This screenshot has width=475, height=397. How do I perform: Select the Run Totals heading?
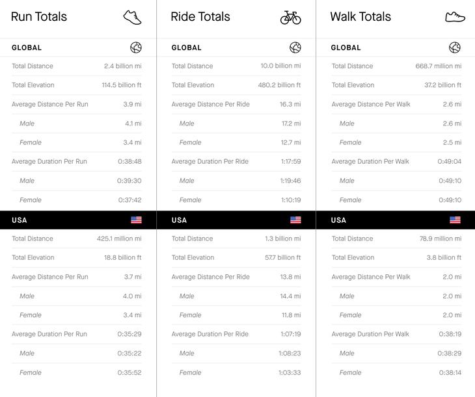click(39, 17)
